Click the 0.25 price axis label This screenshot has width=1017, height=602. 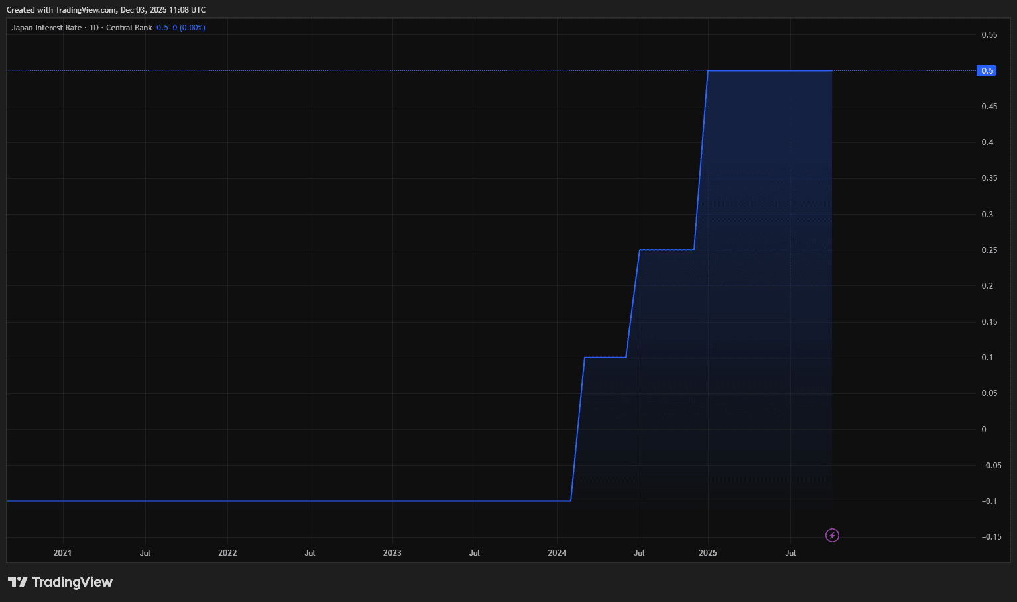pyautogui.click(x=989, y=250)
